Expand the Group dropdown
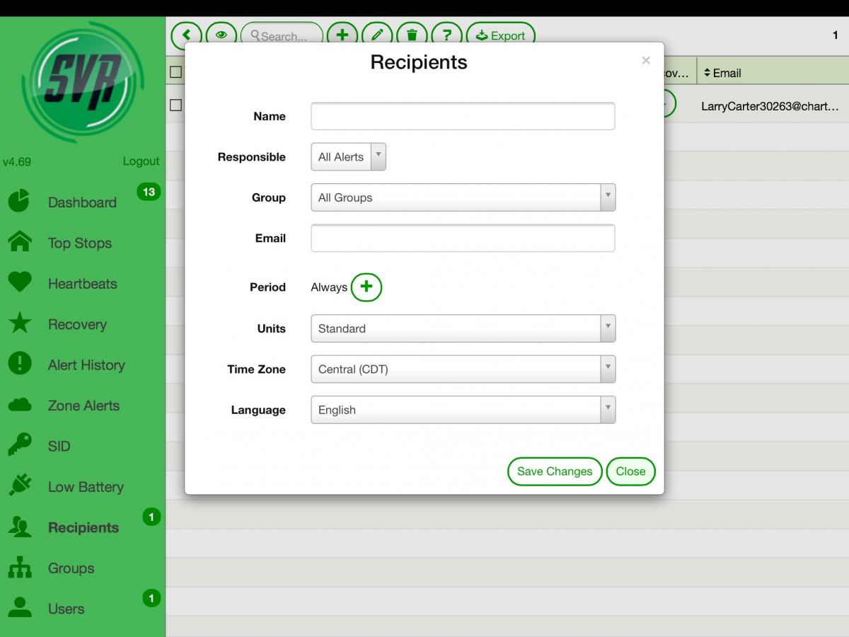This screenshot has height=637, width=849. 463,197
